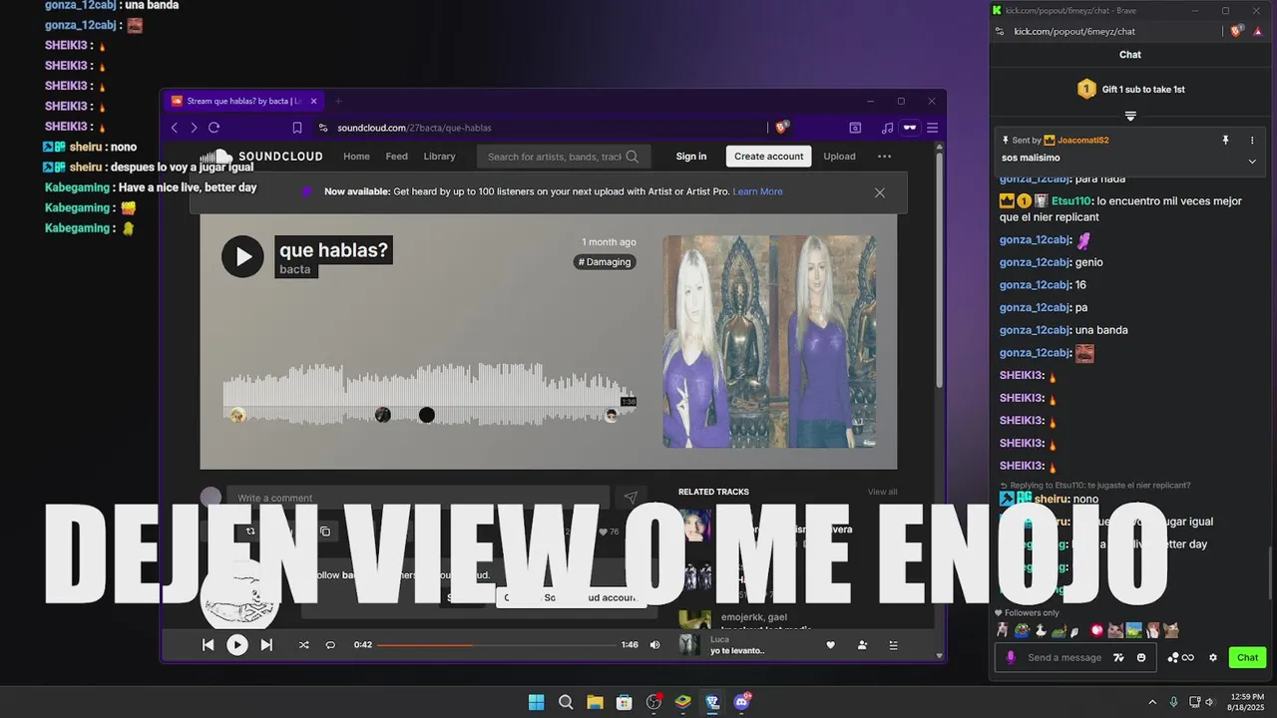Image resolution: width=1277 pixels, height=718 pixels.
Task: Click the green Chat send button
Action: click(x=1248, y=657)
